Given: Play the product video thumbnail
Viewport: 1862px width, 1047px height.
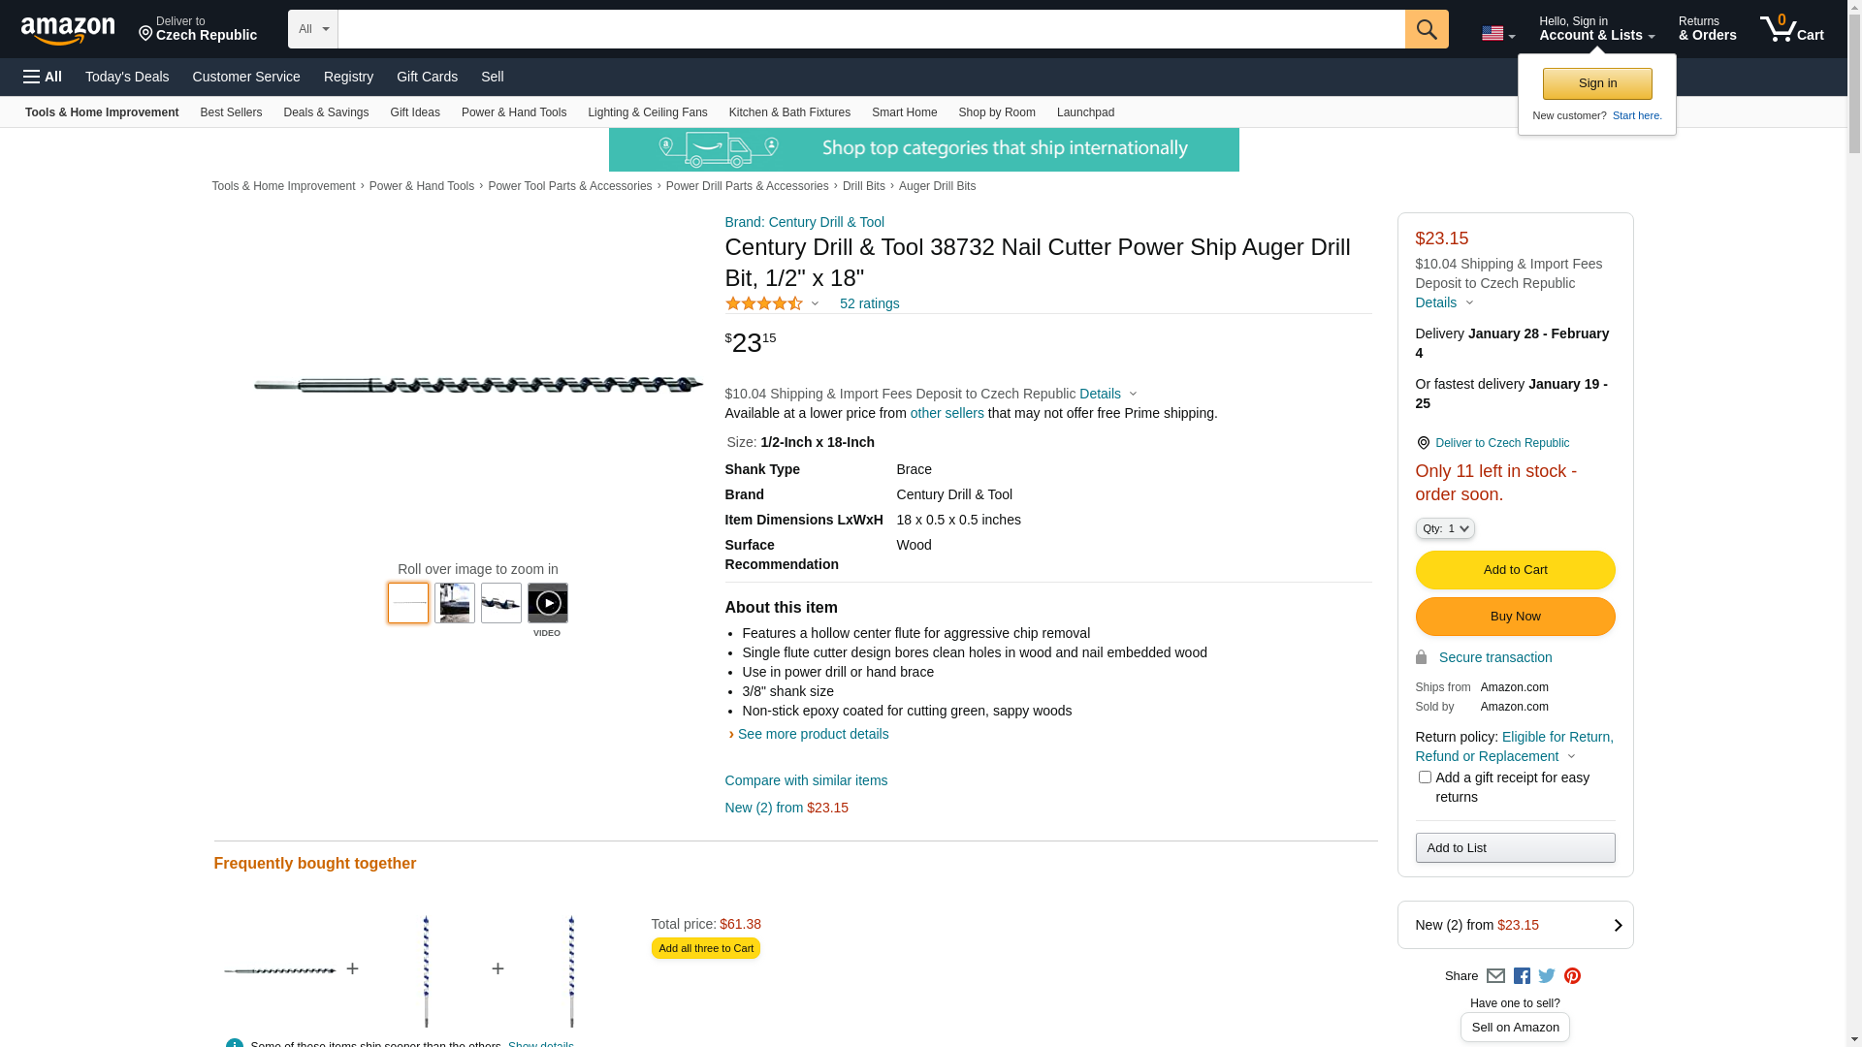Looking at the screenshot, I should click(x=548, y=603).
